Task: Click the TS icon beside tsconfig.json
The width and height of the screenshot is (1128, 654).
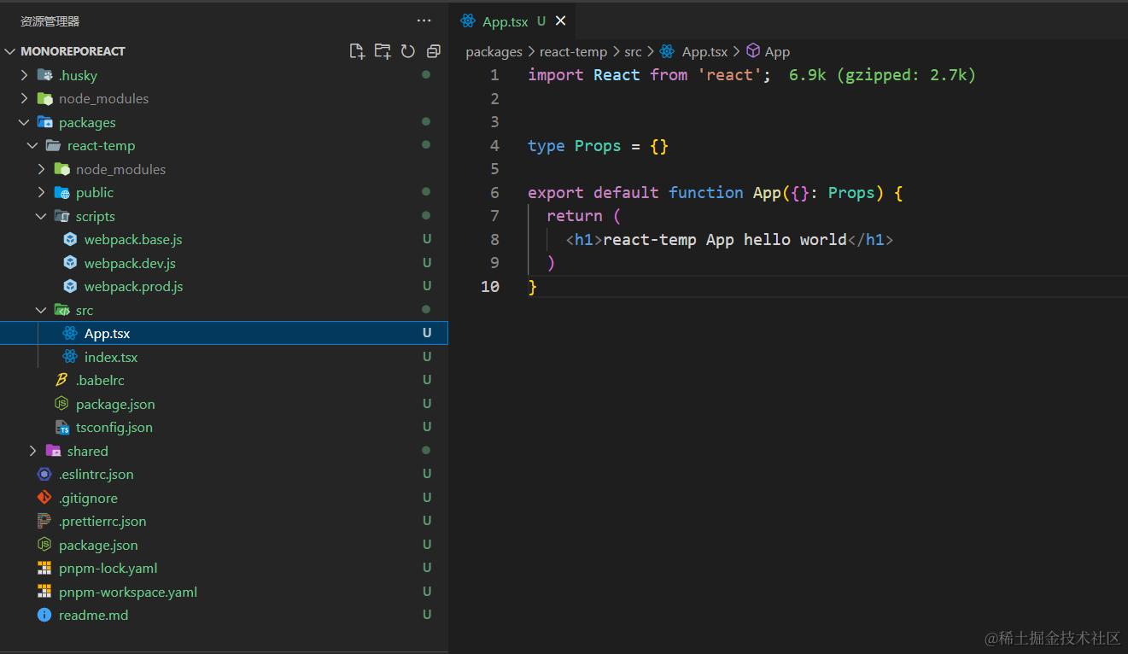Action: point(61,427)
